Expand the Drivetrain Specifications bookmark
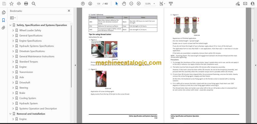257x124 pixels. pos(13,51)
